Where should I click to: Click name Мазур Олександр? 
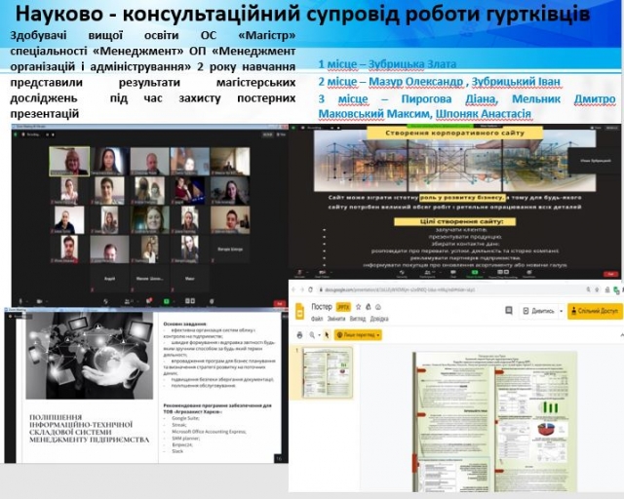pyautogui.click(x=416, y=82)
